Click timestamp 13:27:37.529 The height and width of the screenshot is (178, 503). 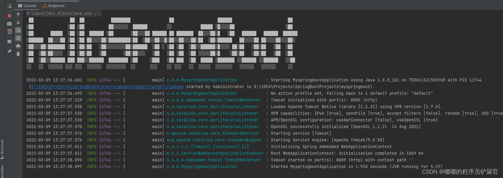(67, 100)
